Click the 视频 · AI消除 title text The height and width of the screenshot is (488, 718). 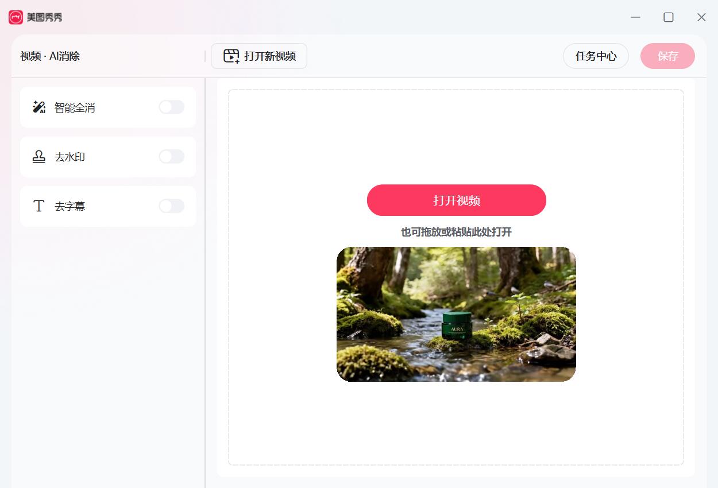click(50, 56)
